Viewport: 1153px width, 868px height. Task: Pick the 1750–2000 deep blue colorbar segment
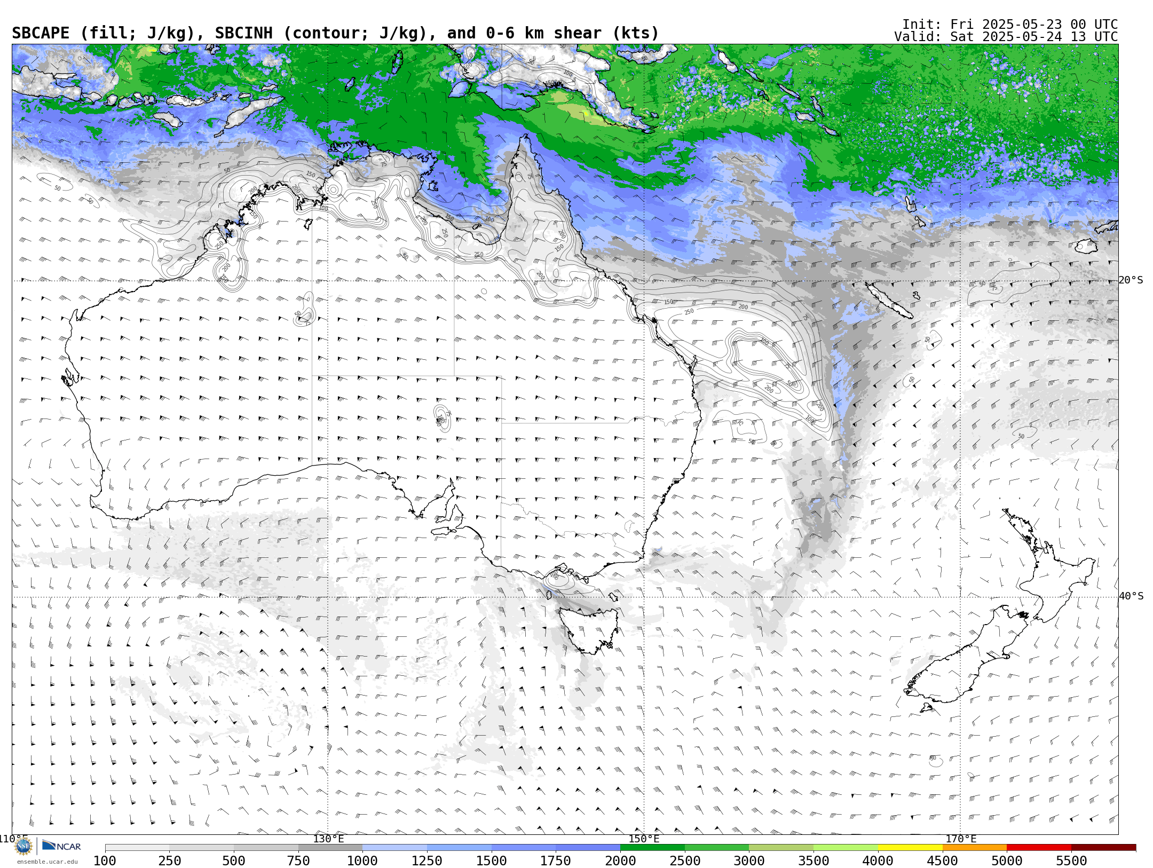point(588,848)
